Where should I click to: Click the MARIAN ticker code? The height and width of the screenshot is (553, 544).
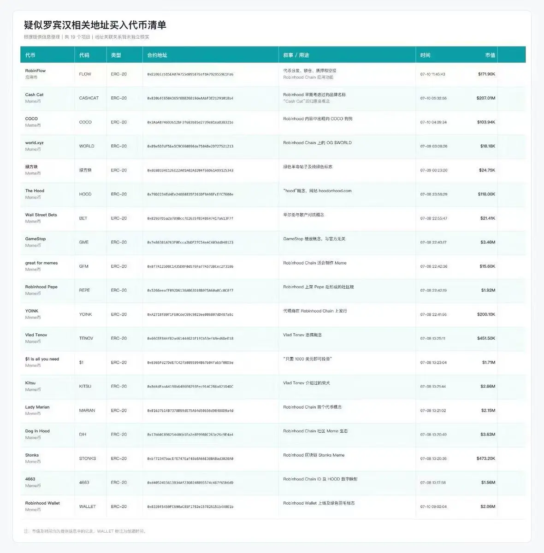coord(87,411)
